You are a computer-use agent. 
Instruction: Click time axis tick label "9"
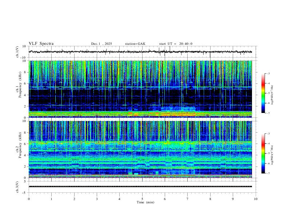click(x=233, y=199)
